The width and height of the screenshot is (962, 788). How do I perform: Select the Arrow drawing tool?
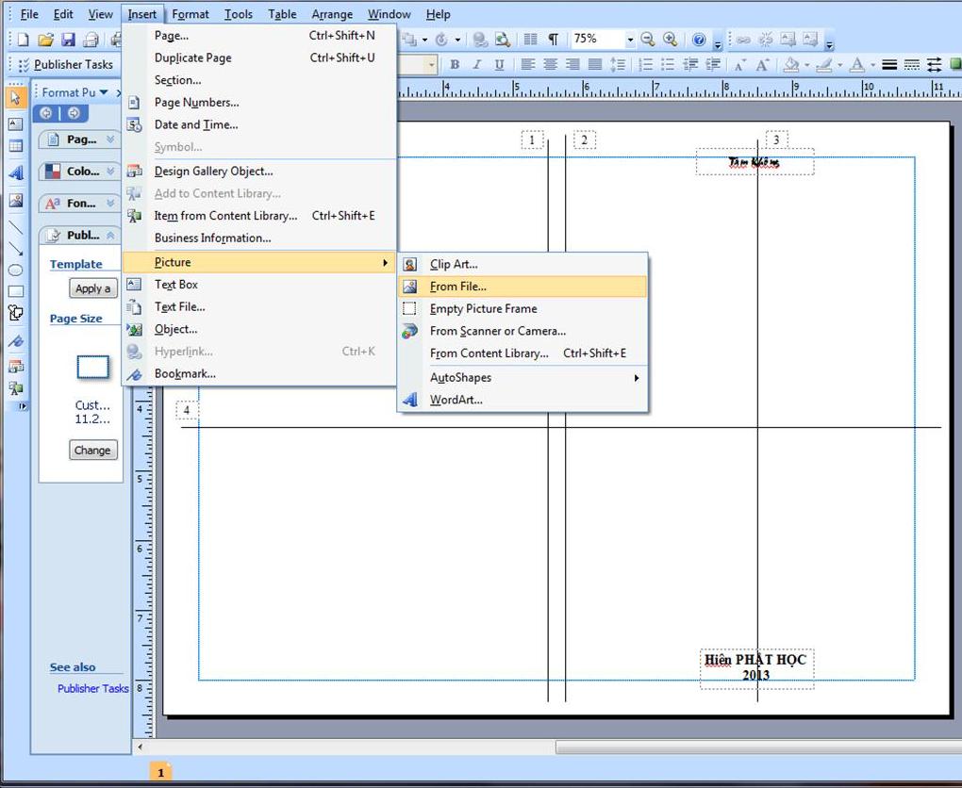click(x=15, y=248)
